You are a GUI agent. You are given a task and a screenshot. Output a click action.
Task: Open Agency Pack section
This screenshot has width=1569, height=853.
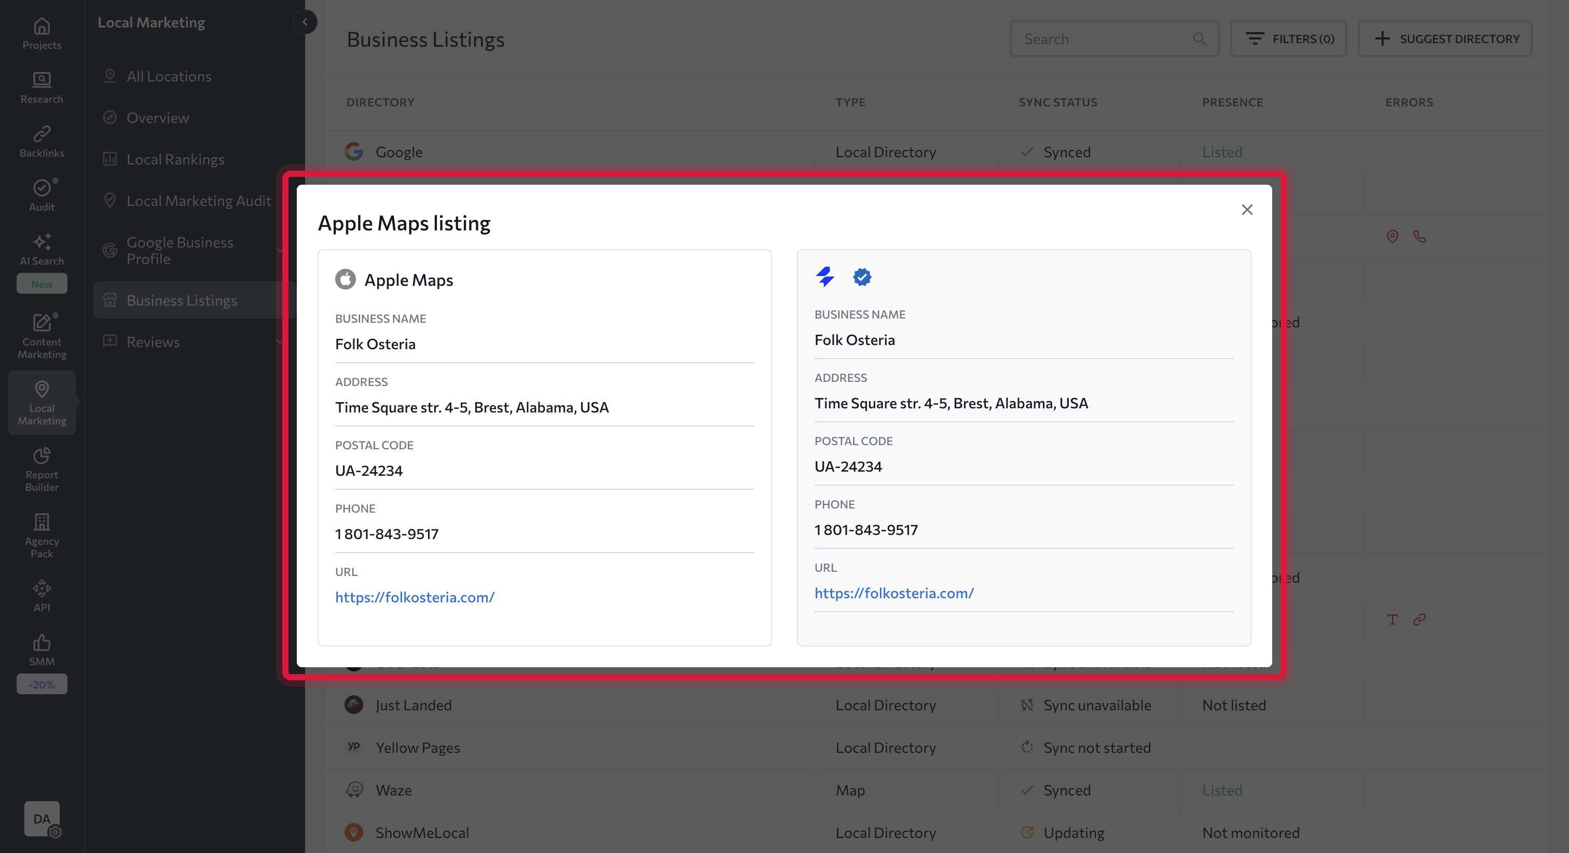click(42, 535)
